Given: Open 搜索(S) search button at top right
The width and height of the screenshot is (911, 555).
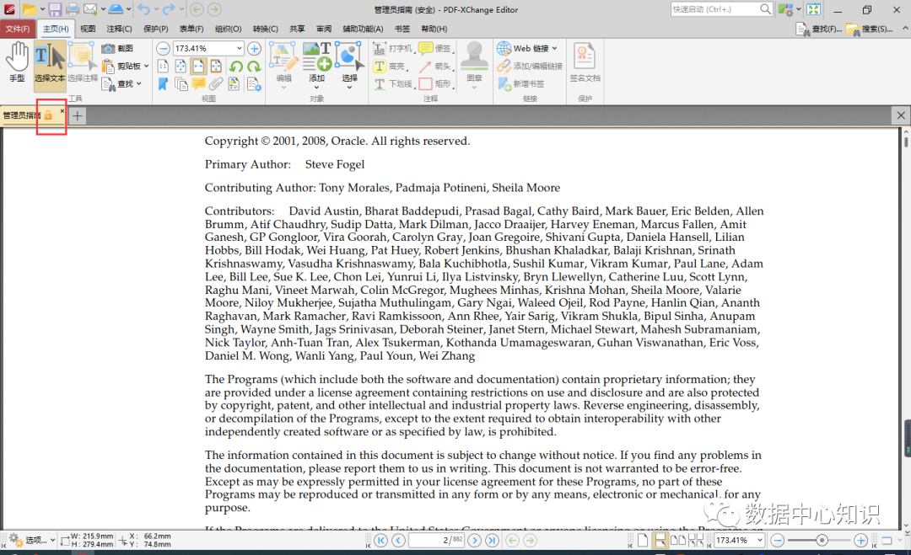Looking at the screenshot, I should (x=869, y=29).
